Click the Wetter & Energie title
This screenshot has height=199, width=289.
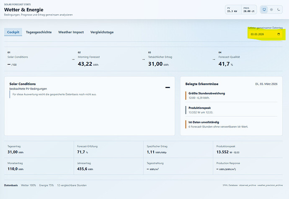point(23,10)
